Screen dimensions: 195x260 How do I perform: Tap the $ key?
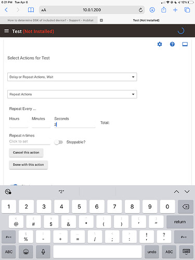[51, 222]
